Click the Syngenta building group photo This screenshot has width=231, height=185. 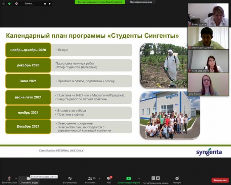click(170, 115)
